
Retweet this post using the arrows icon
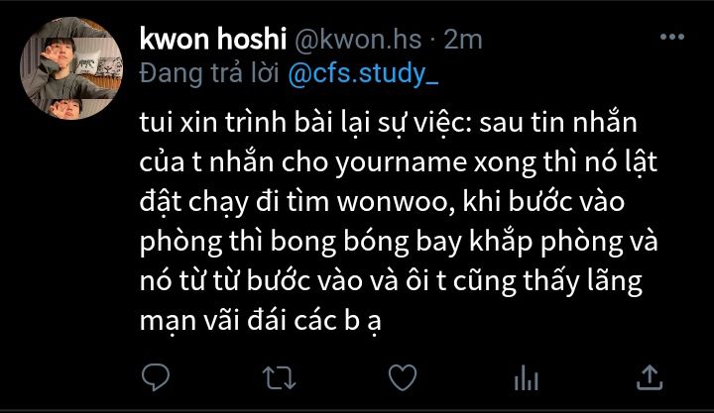279,378
